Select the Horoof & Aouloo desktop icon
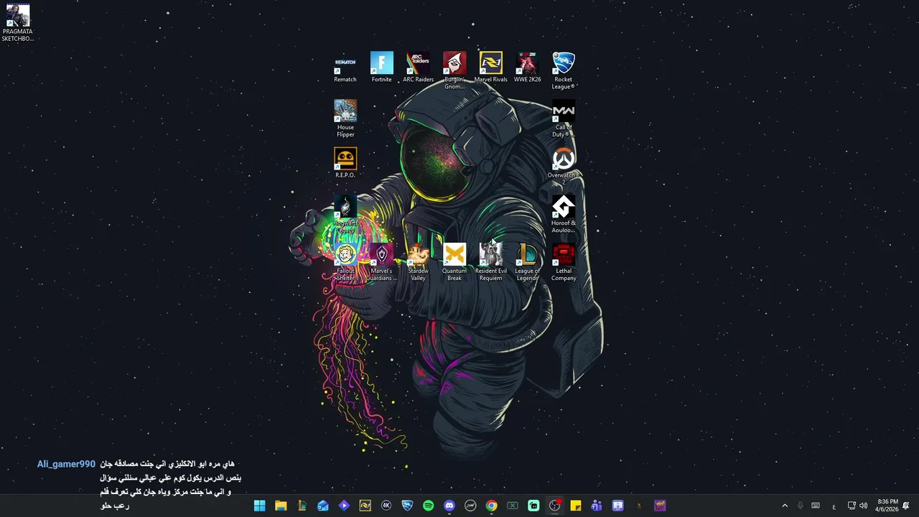Screen dimensions: 919x517 click(564, 214)
